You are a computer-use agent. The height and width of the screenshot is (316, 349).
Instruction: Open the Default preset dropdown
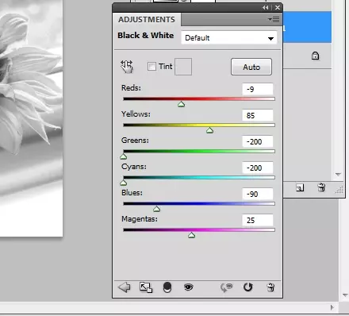pos(229,38)
